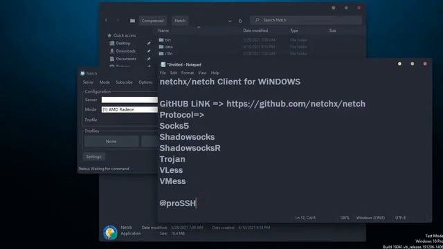The image size is (443, 249).
Task: Click the None profile button in Netch
Action: 111,141
